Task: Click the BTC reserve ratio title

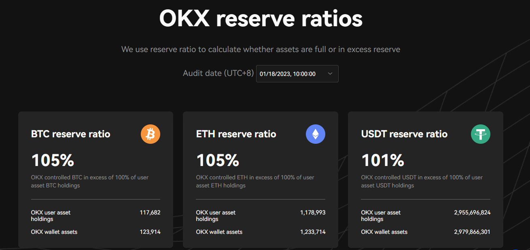Action: [x=71, y=134]
